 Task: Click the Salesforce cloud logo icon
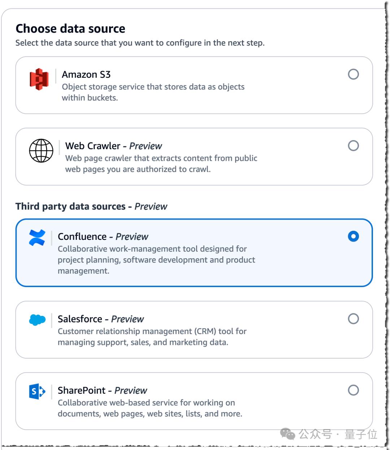37,320
